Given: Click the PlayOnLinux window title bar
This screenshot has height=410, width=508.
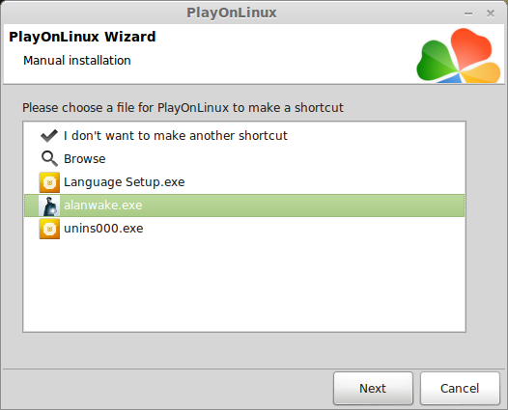Looking at the screenshot, I should click(232, 13).
